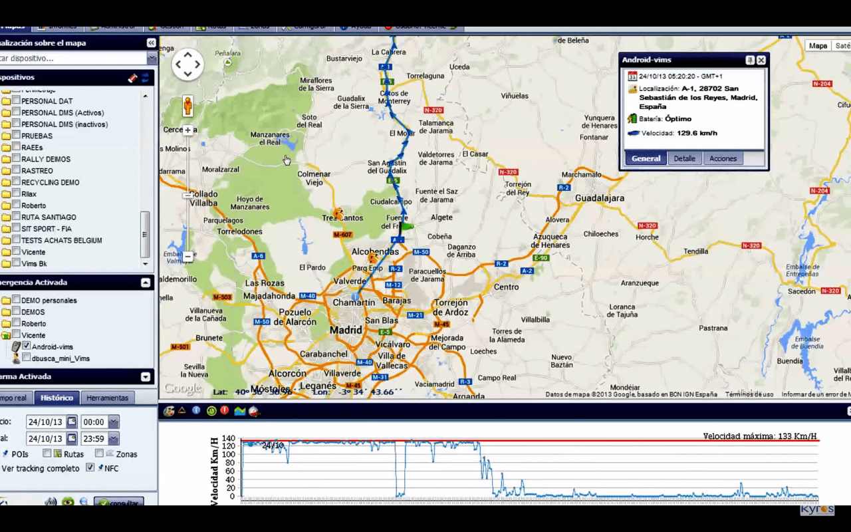The image size is (851, 532).
Task: Enable the Zonas checkbox
Action: click(x=99, y=454)
